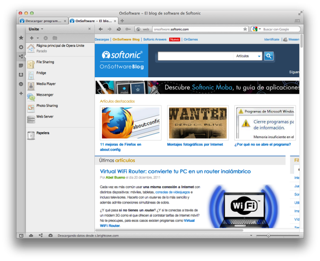Go back with the back arrow

coord(101,29)
